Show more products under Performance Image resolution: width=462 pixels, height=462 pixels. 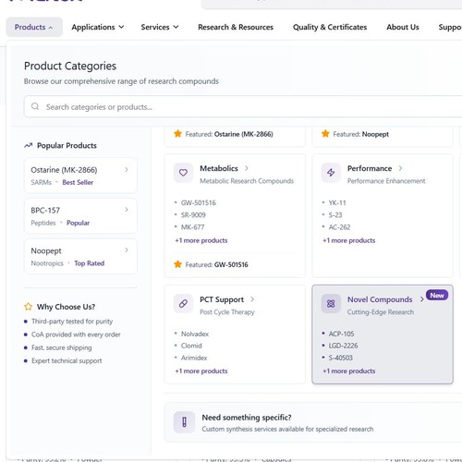(x=349, y=240)
